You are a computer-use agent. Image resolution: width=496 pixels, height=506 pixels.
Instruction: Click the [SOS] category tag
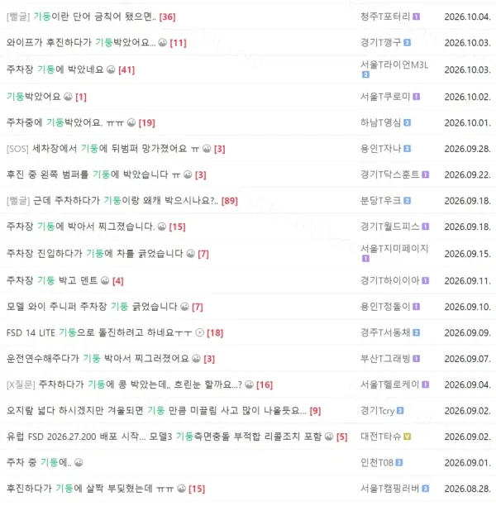[17, 149]
